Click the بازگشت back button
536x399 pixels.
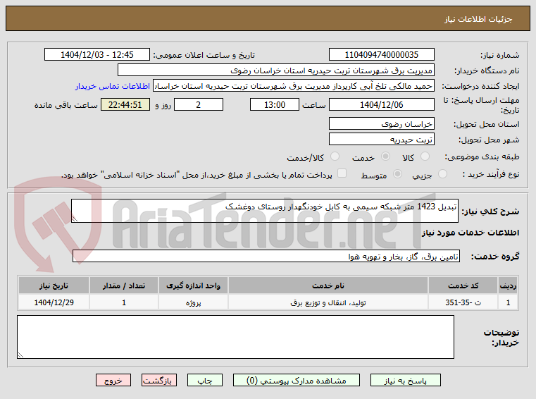pos(159,380)
